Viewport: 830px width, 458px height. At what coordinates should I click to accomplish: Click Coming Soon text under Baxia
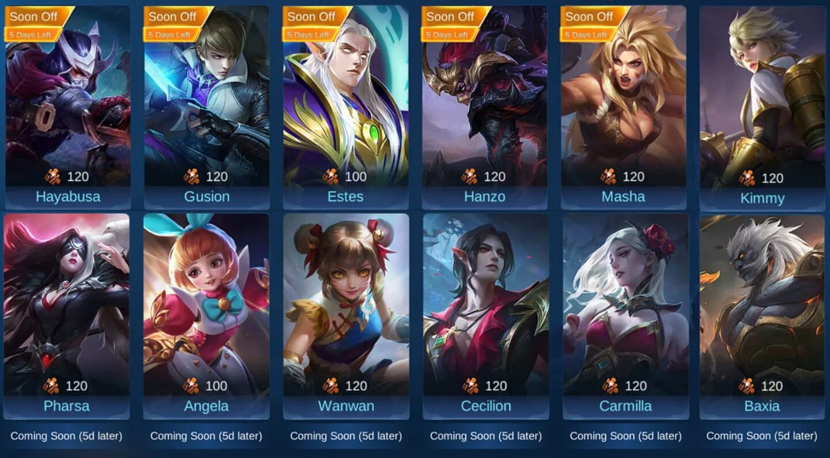(x=761, y=436)
